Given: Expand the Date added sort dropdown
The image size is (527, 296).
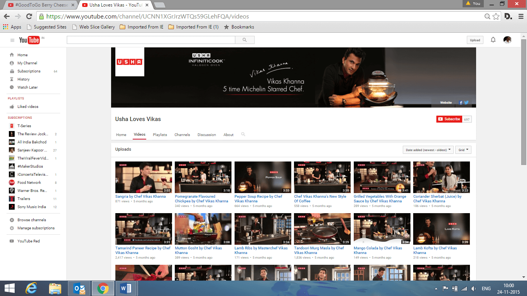Looking at the screenshot, I should click(x=428, y=150).
